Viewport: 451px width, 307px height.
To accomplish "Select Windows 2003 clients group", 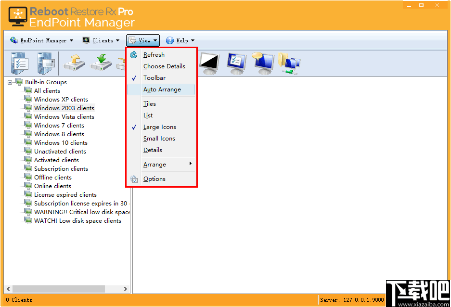I will pyautogui.click(x=64, y=108).
